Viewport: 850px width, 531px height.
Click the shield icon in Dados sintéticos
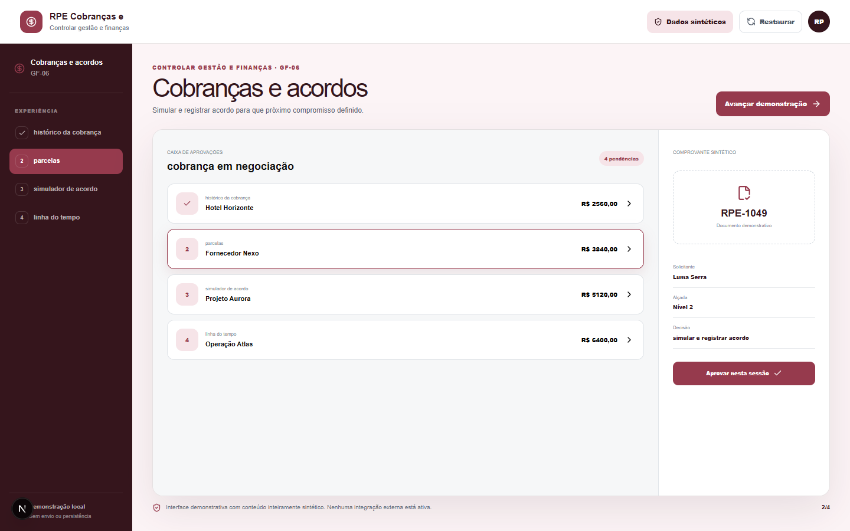click(658, 22)
